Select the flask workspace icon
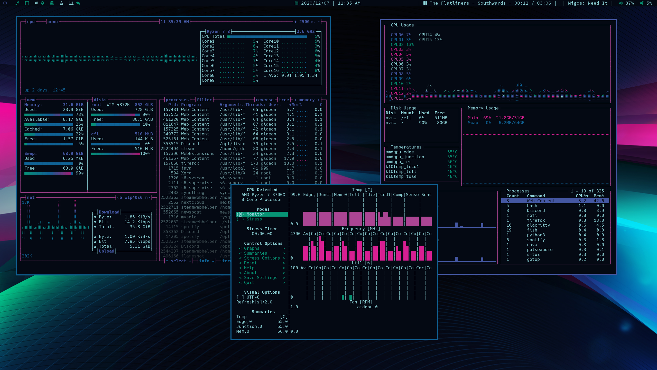The image size is (657, 370). (x=61, y=3)
